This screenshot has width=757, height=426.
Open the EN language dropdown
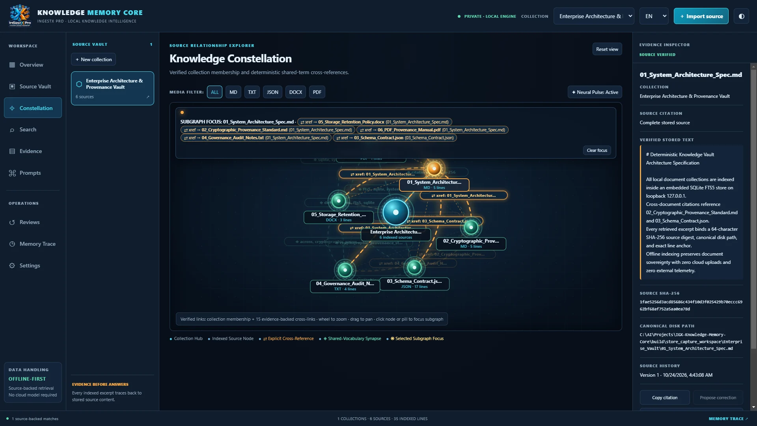[654, 16]
